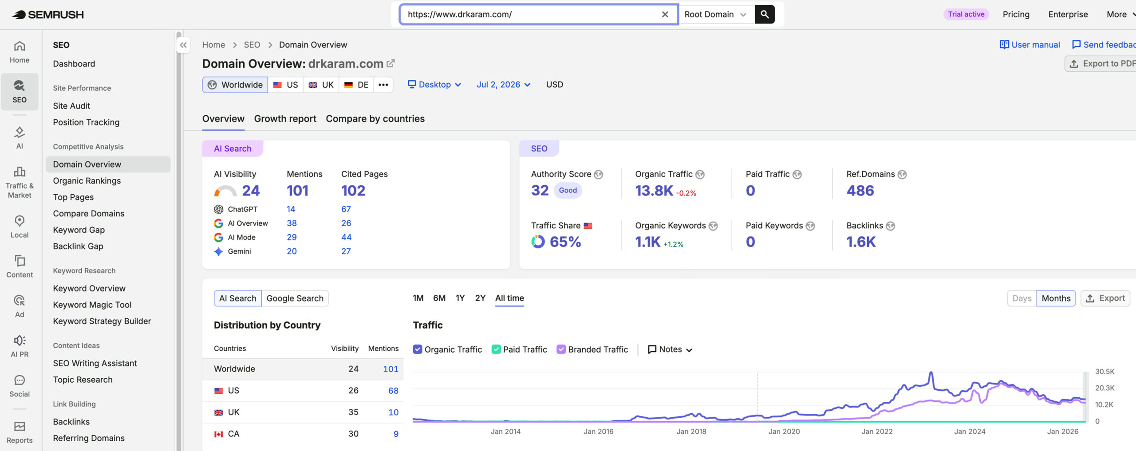
Task: Open Traffic & Market sidebar icon
Action: click(x=20, y=182)
